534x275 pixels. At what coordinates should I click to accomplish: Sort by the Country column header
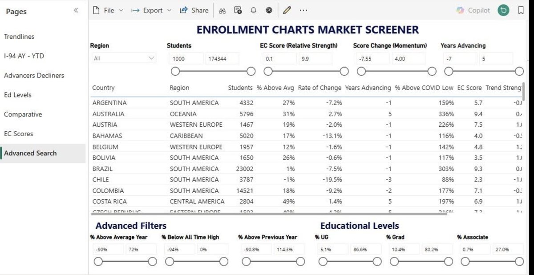[103, 88]
